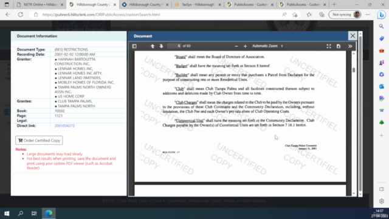Click the Not syncing profile button
This screenshot has width=389, height=219.
coord(345,15)
